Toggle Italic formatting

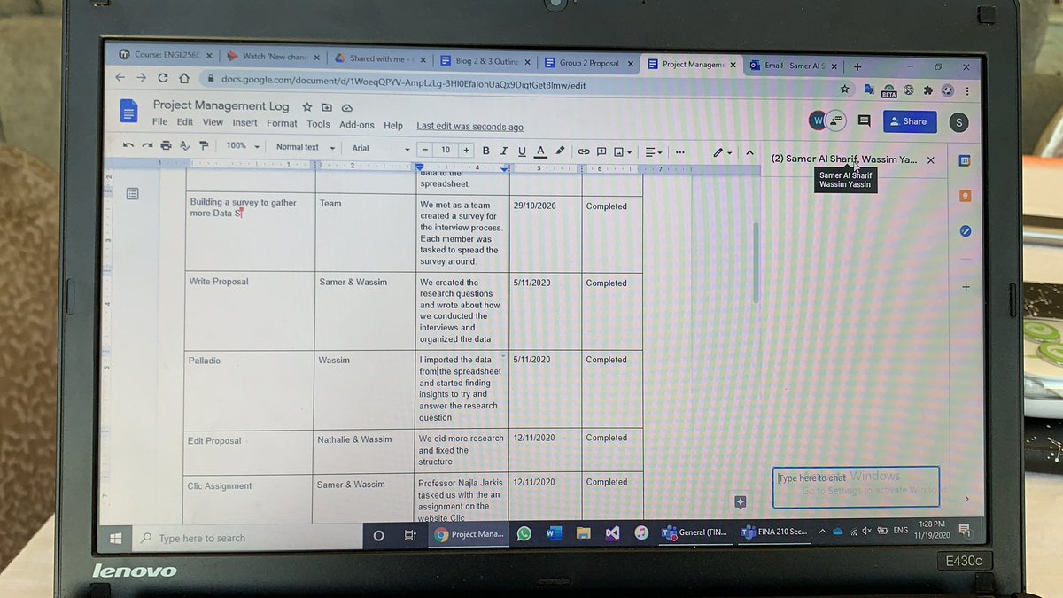(x=504, y=151)
